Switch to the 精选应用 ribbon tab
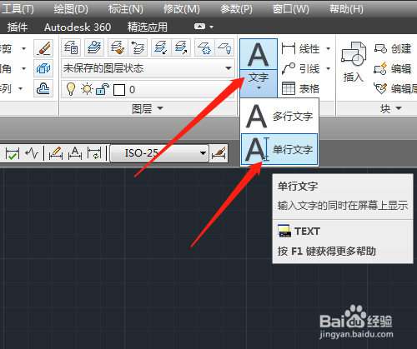The image size is (417, 349). pos(148,27)
